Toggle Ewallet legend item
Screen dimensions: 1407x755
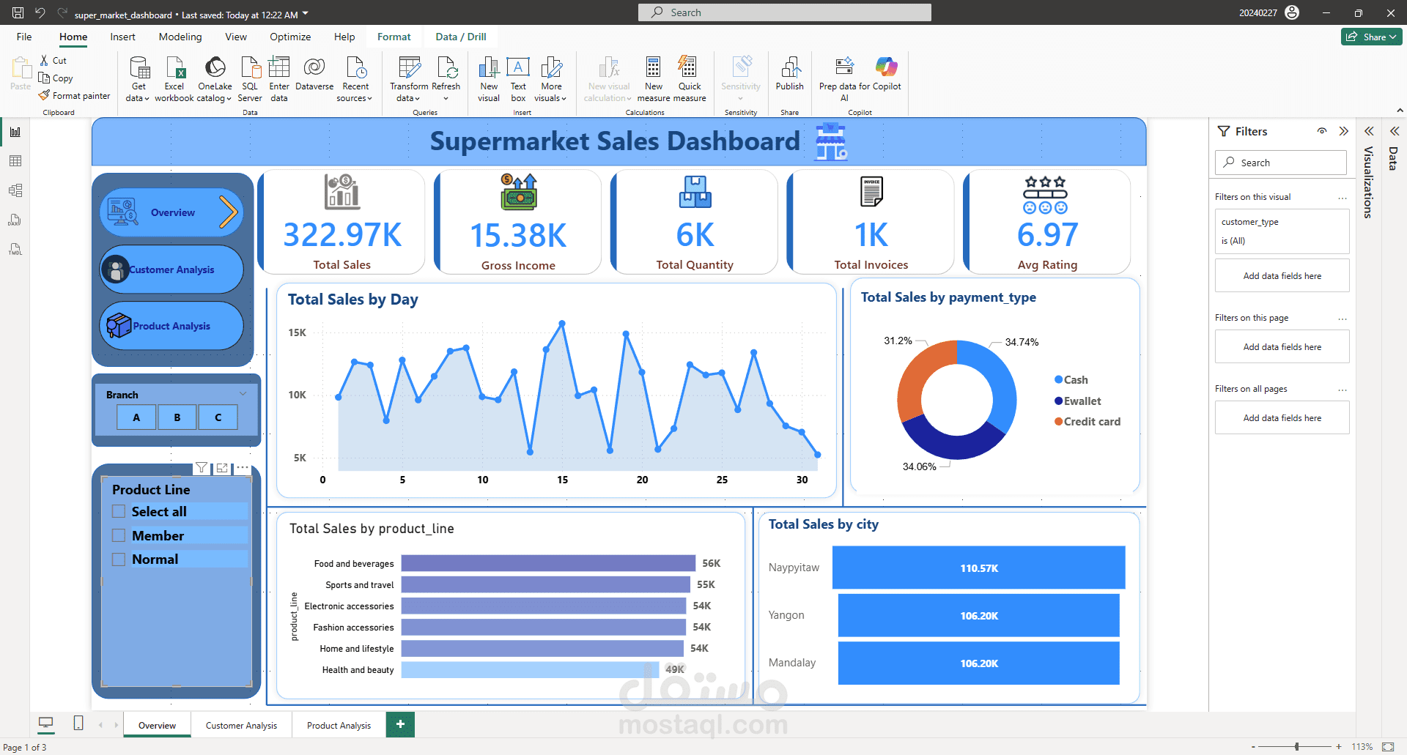[x=1078, y=401]
